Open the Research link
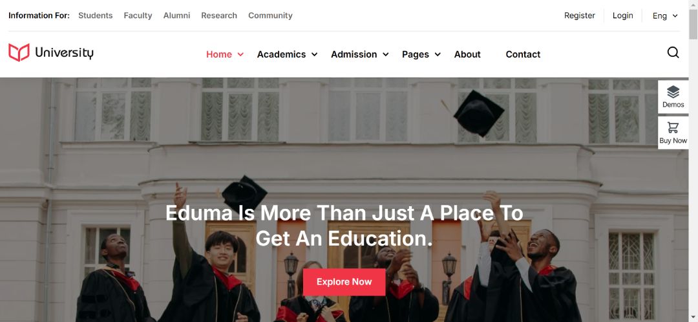 coord(219,16)
